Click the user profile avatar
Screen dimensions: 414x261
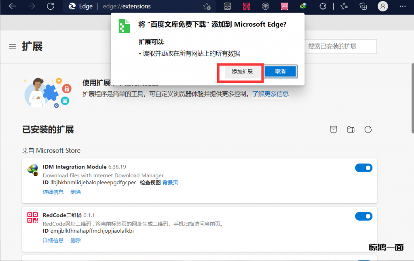click(x=382, y=6)
